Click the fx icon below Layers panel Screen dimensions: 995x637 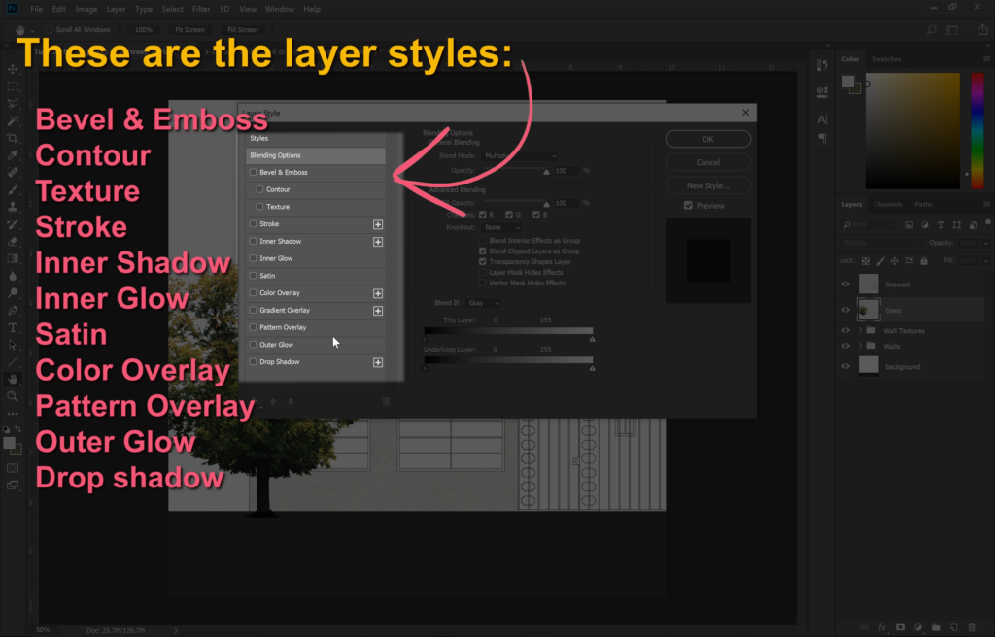882,627
